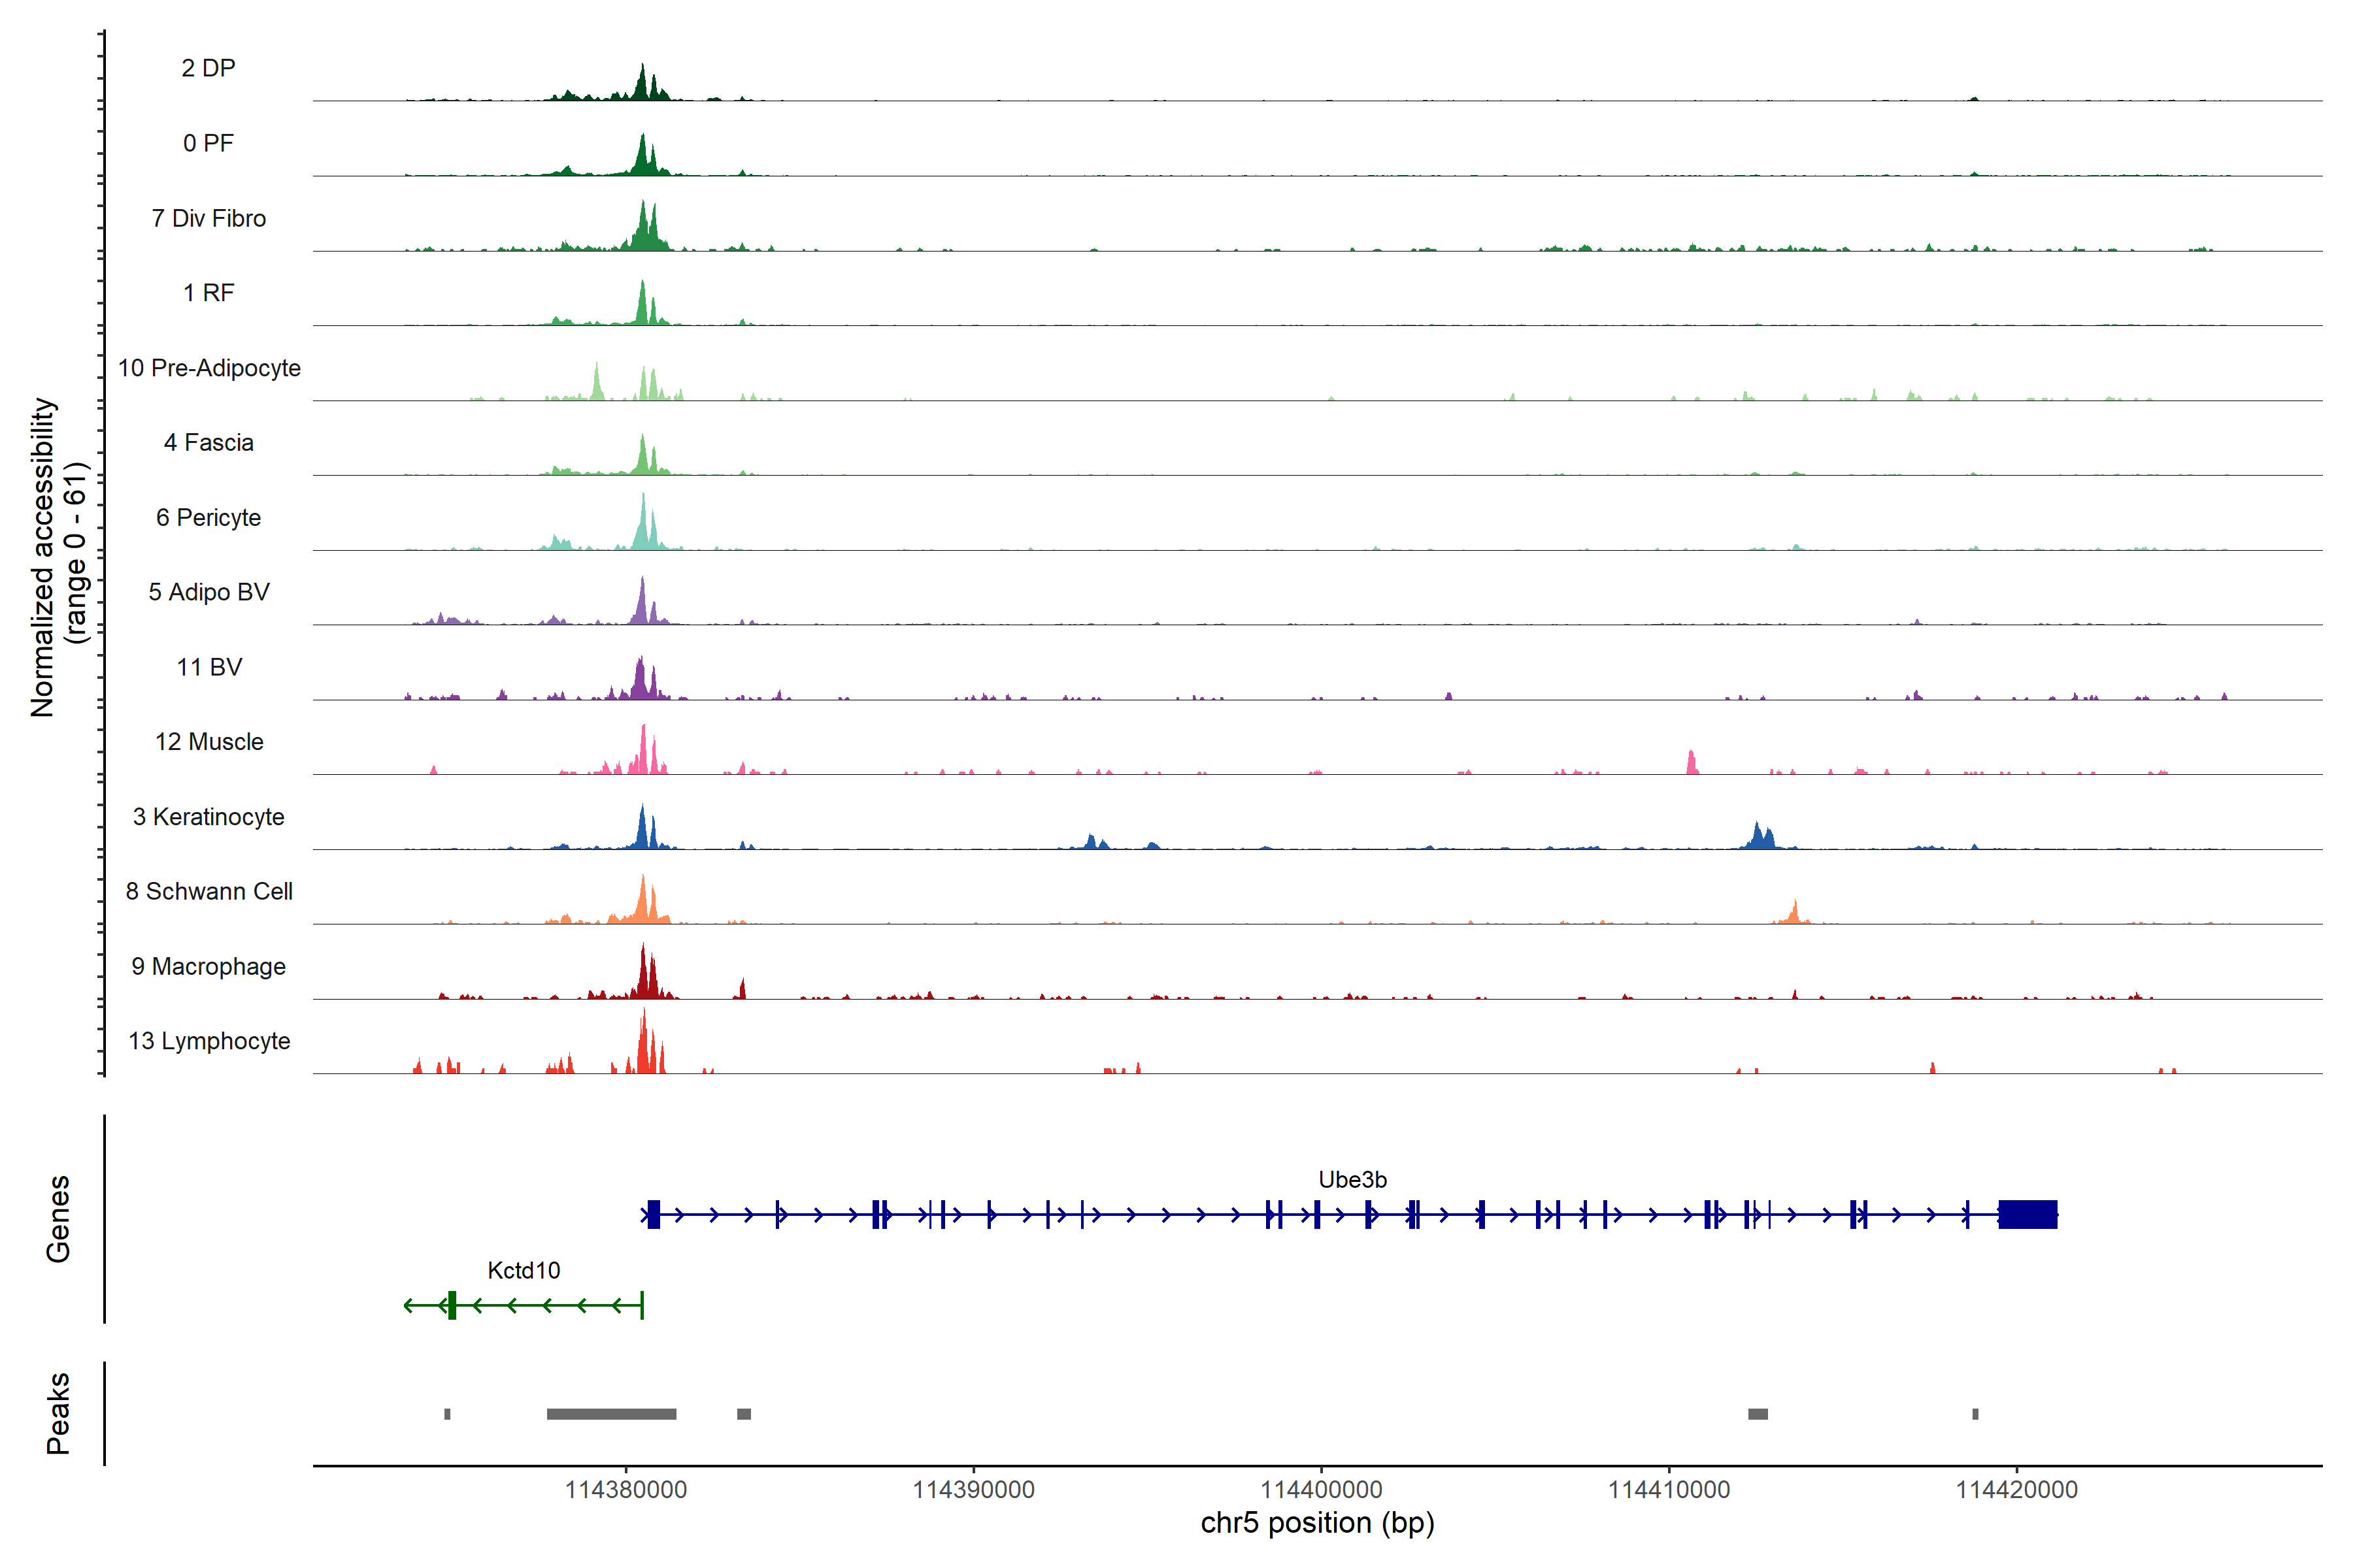Click the Genes panel label
This screenshot has width=2353, height=1568.
point(58,1219)
